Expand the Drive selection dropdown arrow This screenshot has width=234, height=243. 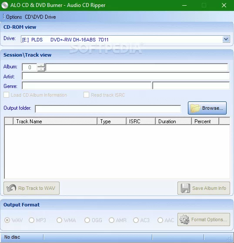[x=226, y=39]
